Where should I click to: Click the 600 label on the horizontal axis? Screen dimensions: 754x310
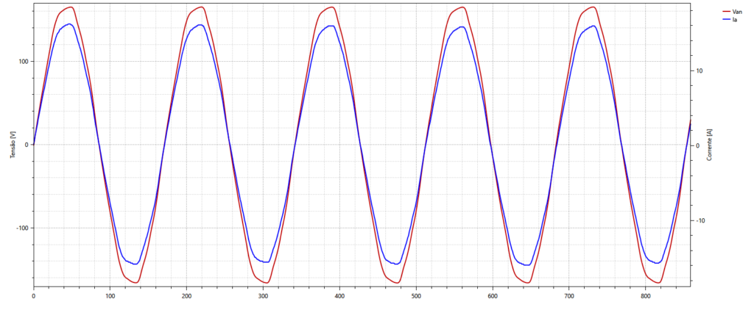(493, 296)
